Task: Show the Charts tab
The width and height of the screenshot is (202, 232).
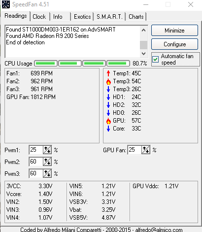Action: point(136,17)
